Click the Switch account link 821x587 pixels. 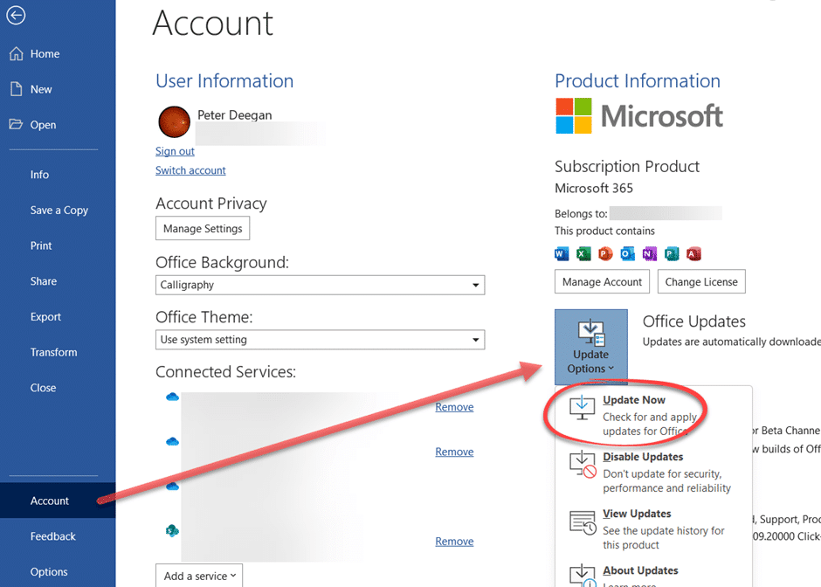[190, 170]
